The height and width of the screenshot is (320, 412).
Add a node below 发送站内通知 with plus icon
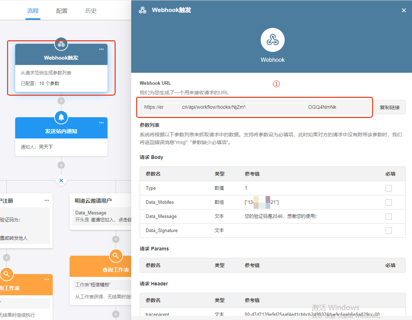tap(61, 165)
